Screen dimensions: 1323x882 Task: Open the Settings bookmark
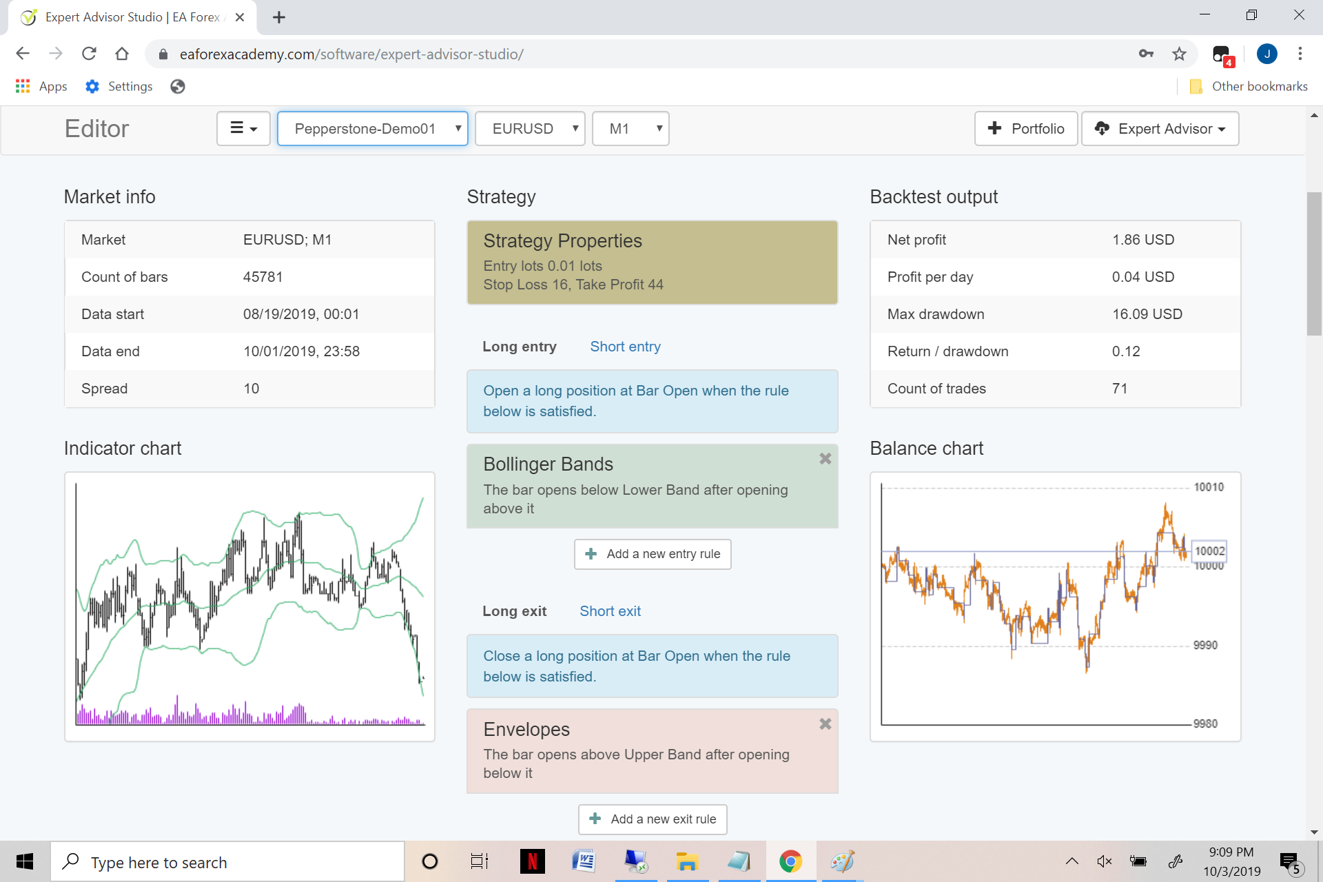pyautogui.click(x=119, y=86)
